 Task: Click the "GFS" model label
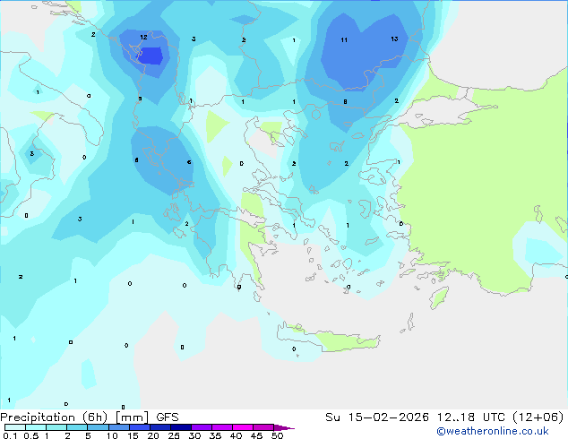tap(168, 417)
